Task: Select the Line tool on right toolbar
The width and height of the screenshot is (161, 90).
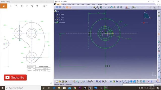Action: (159, 71)
